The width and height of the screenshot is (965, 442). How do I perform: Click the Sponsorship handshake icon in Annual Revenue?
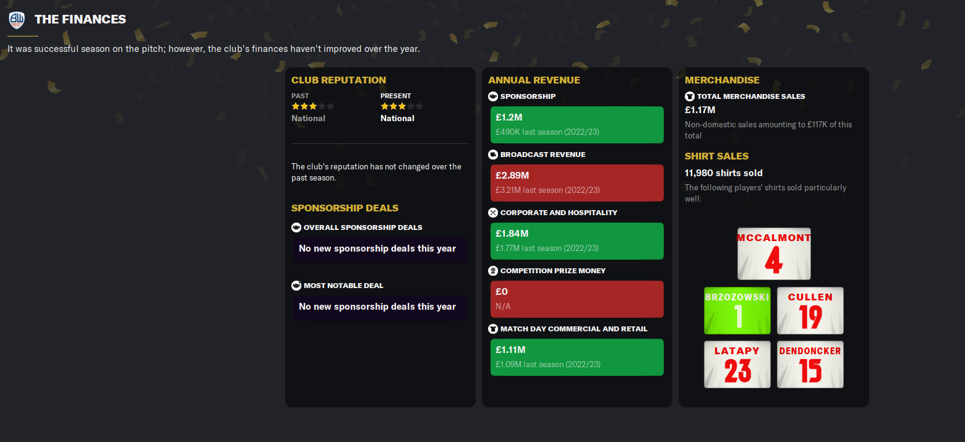493,96
